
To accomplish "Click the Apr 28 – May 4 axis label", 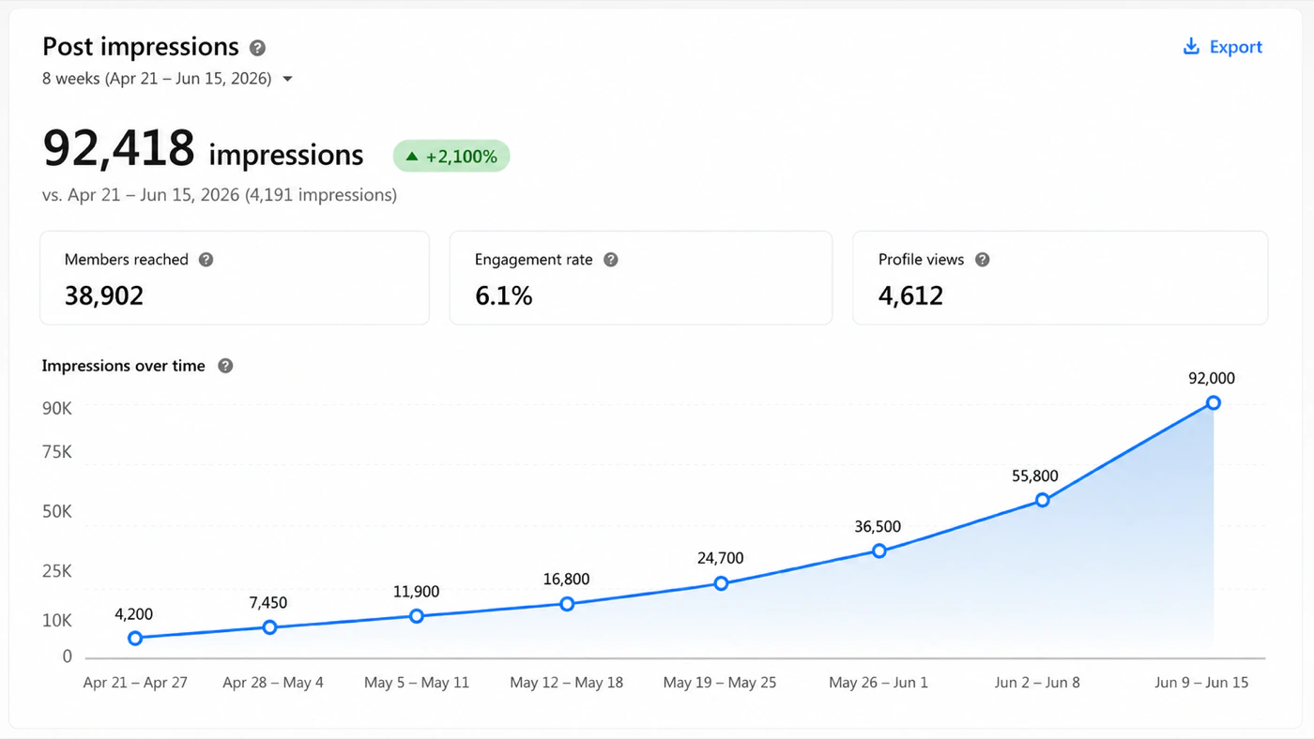I will pos(273,683).
